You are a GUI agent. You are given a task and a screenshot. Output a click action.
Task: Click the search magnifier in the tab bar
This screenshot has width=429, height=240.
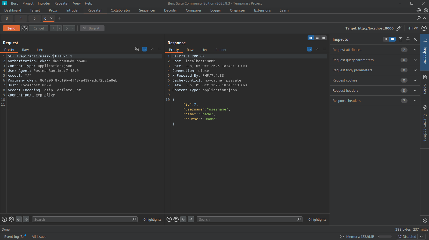419,18
